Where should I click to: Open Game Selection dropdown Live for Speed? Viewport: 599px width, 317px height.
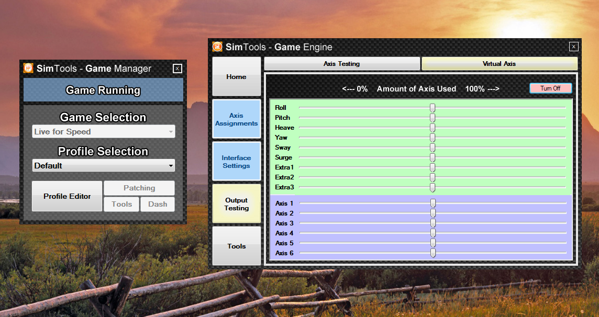104,132
